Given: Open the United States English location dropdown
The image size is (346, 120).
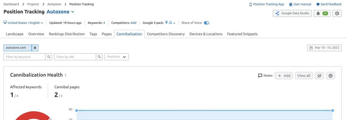Looking at the screenshot, I should (x=23, y=23).
